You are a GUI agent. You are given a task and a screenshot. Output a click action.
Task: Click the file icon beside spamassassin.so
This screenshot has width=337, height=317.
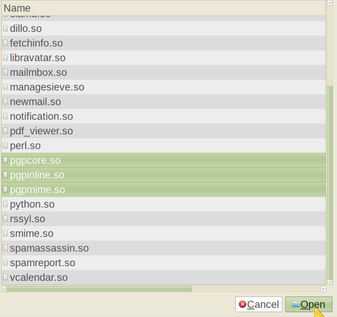(x=5, y=248)
